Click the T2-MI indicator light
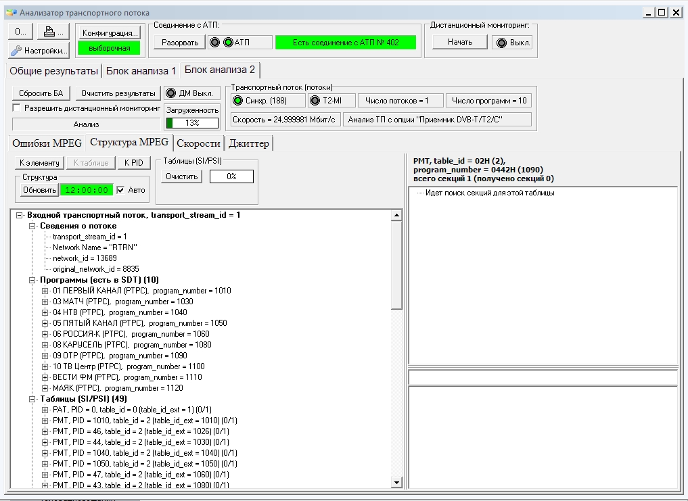688x501 pixels. tap(315, 101)
